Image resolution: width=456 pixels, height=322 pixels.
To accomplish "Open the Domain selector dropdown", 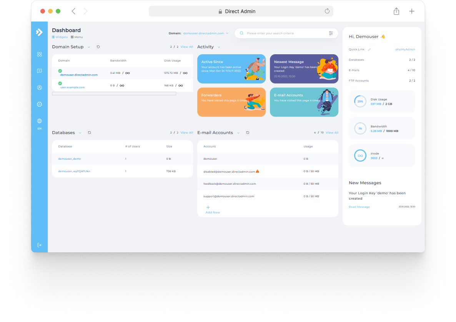I will (227, 33).
